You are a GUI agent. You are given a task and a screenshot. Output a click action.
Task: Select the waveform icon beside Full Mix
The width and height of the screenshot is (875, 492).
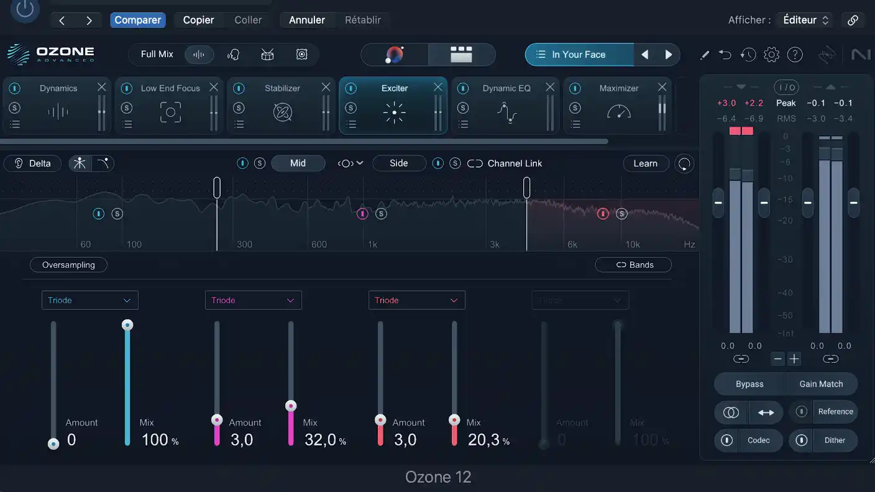click(199, 55)
